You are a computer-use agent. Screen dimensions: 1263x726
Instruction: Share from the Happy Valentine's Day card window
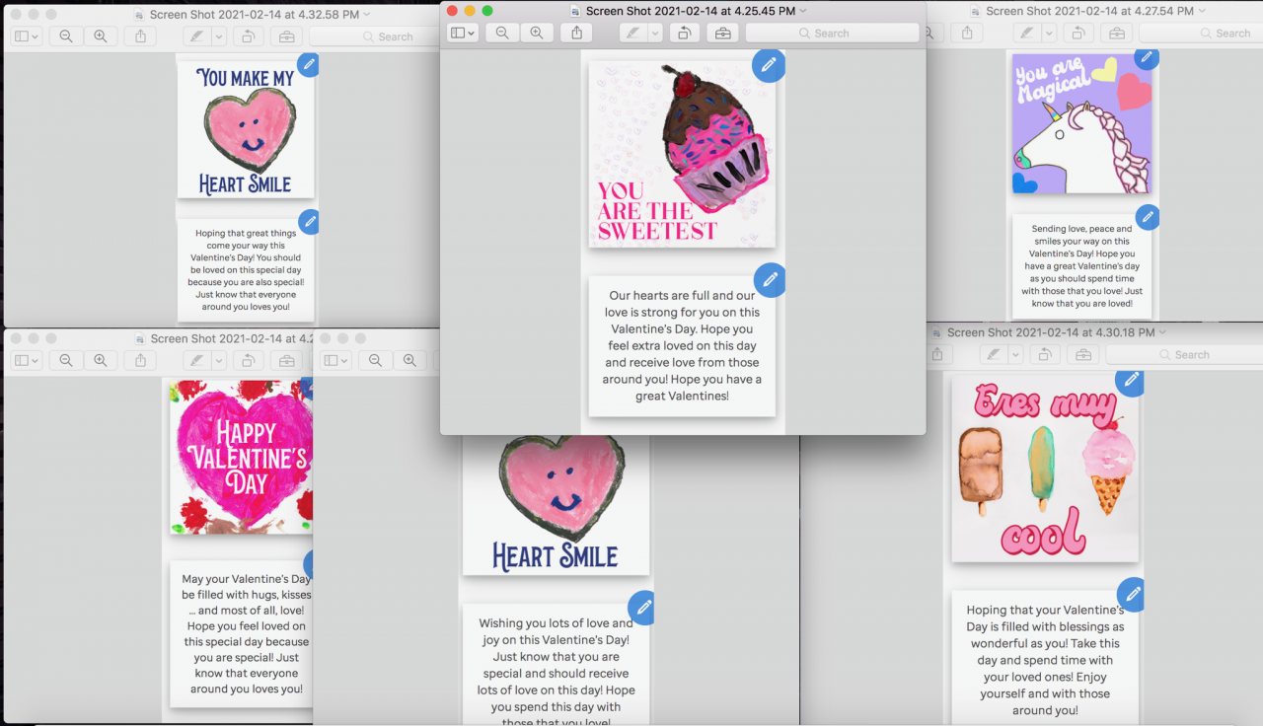click(141, 360)
